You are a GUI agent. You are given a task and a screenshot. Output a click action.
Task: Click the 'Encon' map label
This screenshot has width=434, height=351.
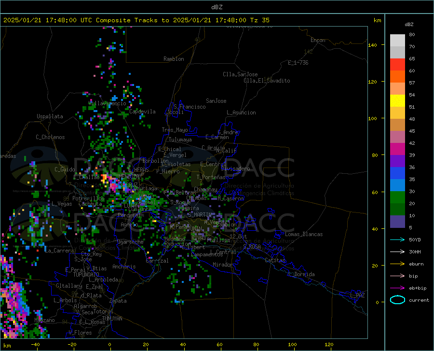[318, 40]
